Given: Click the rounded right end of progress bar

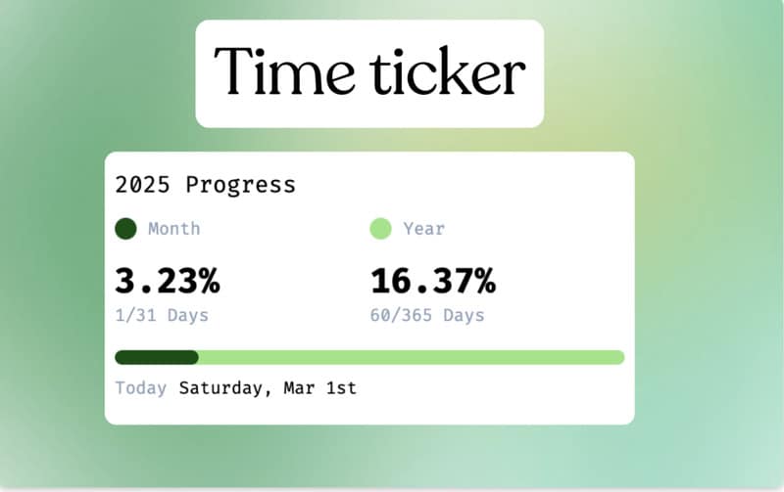Looking at the screenshot, I should tap(618, 357).
